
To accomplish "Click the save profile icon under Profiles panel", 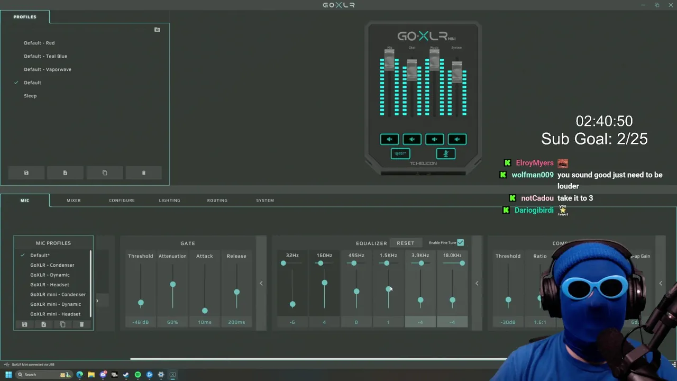I will (x=26, y=173).
